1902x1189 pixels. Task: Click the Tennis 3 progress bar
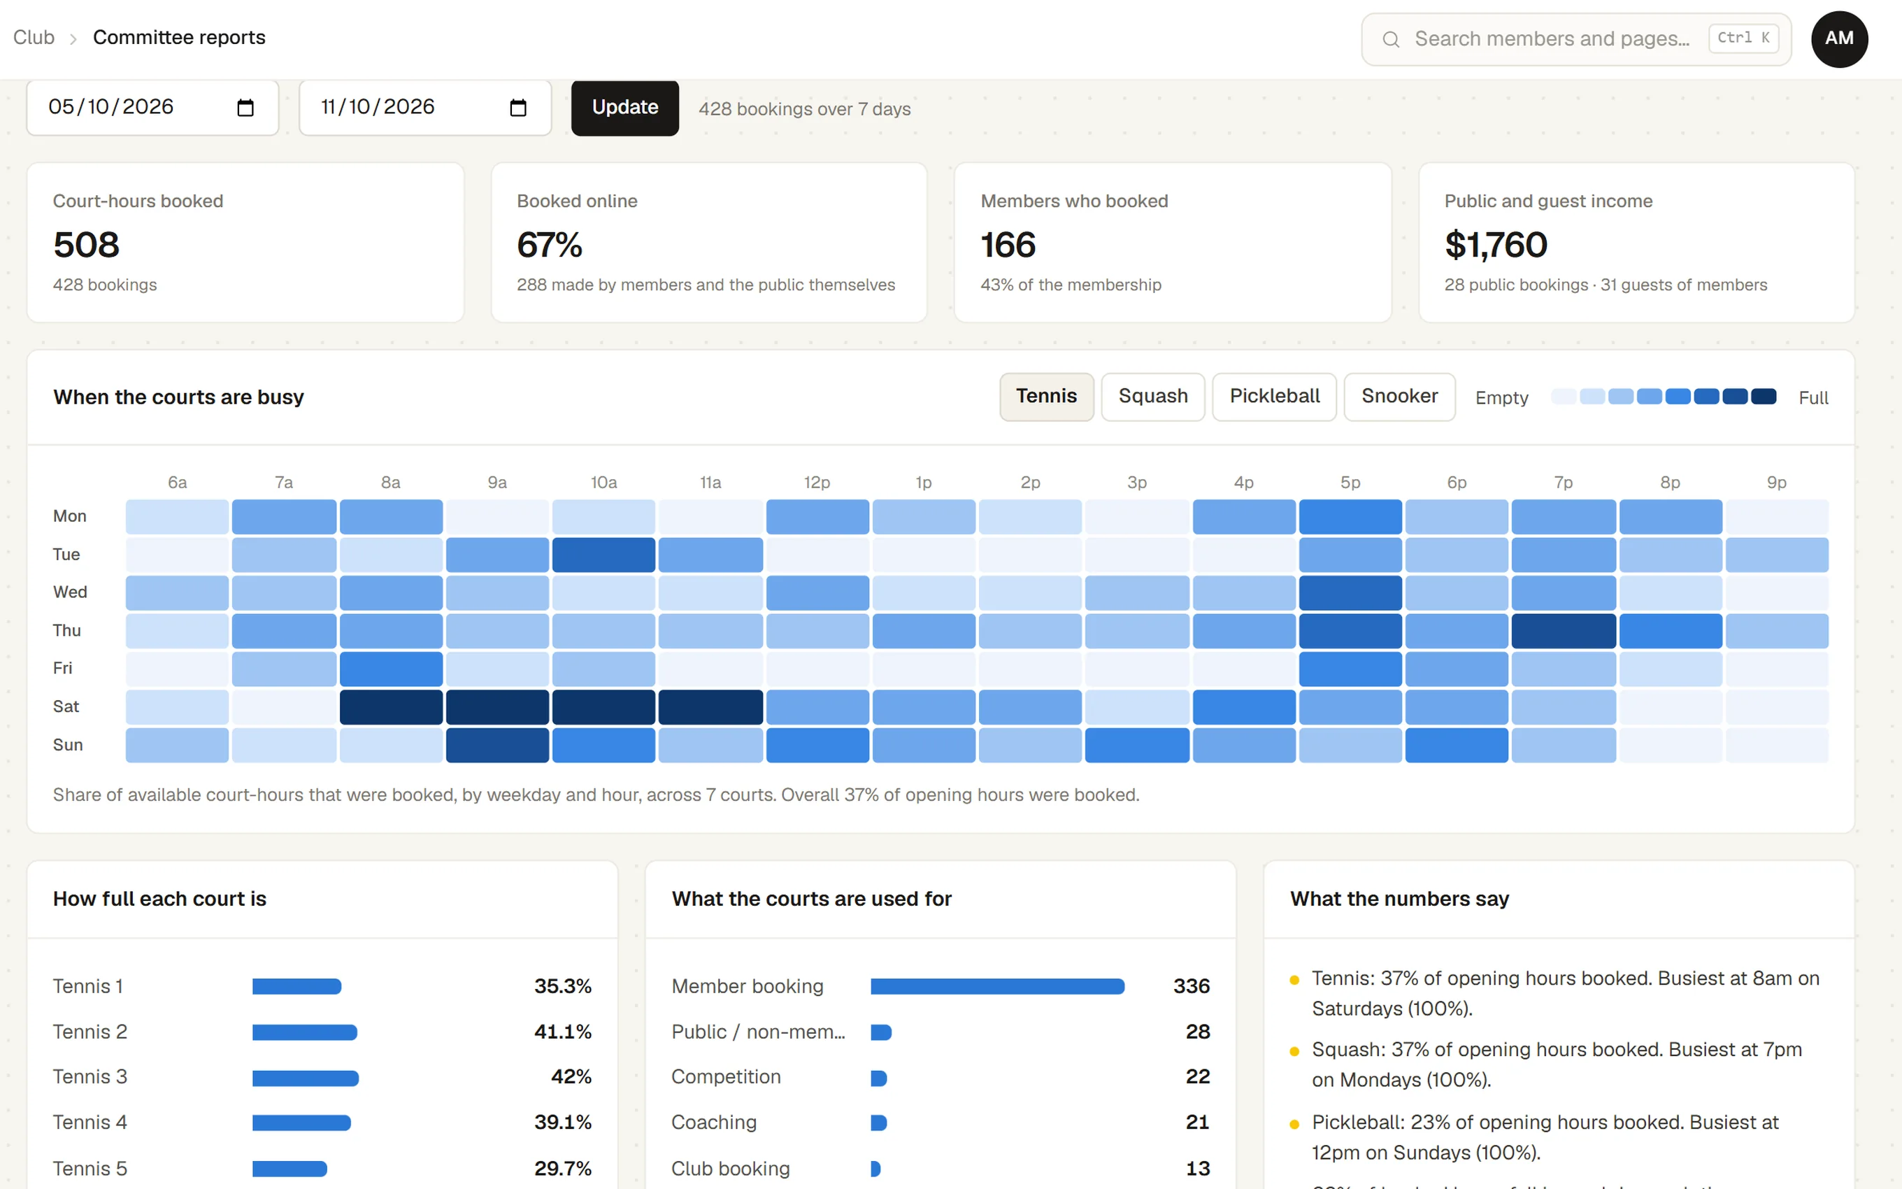coord(306,1077)
